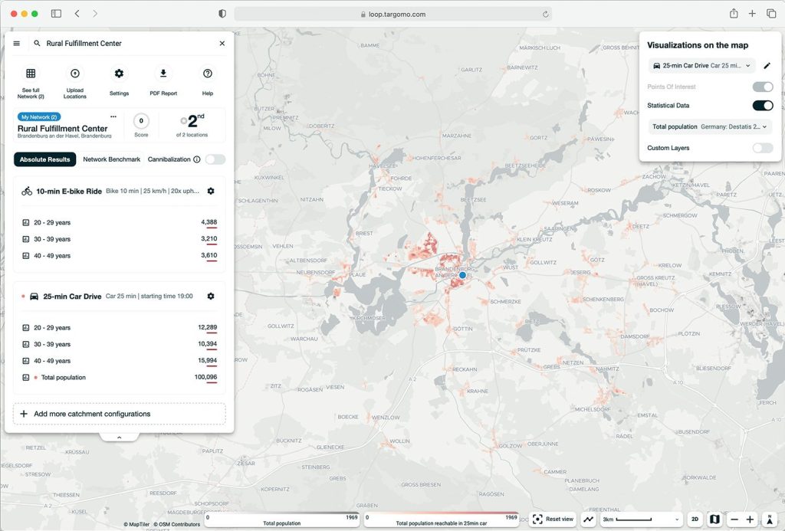Click the 25-min Car Drive heading

pos(72,297)
